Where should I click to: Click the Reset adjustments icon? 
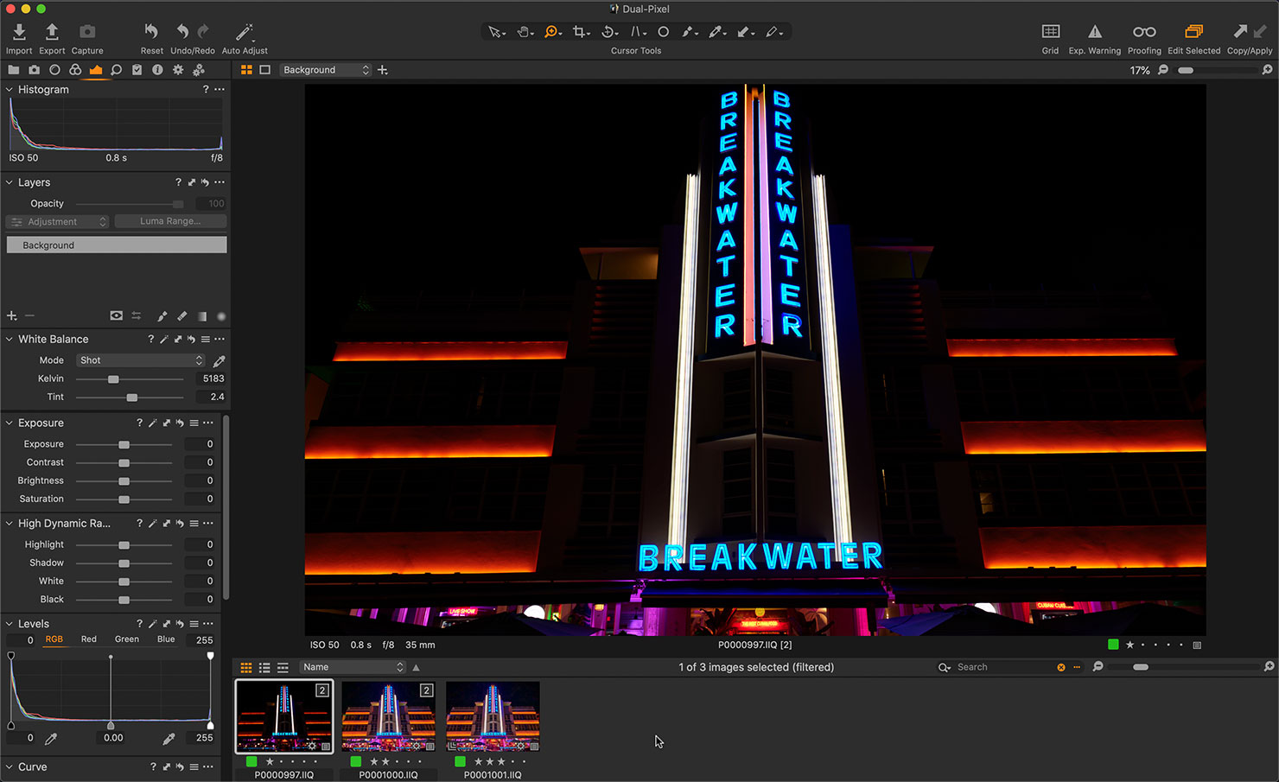coord(151,32)
